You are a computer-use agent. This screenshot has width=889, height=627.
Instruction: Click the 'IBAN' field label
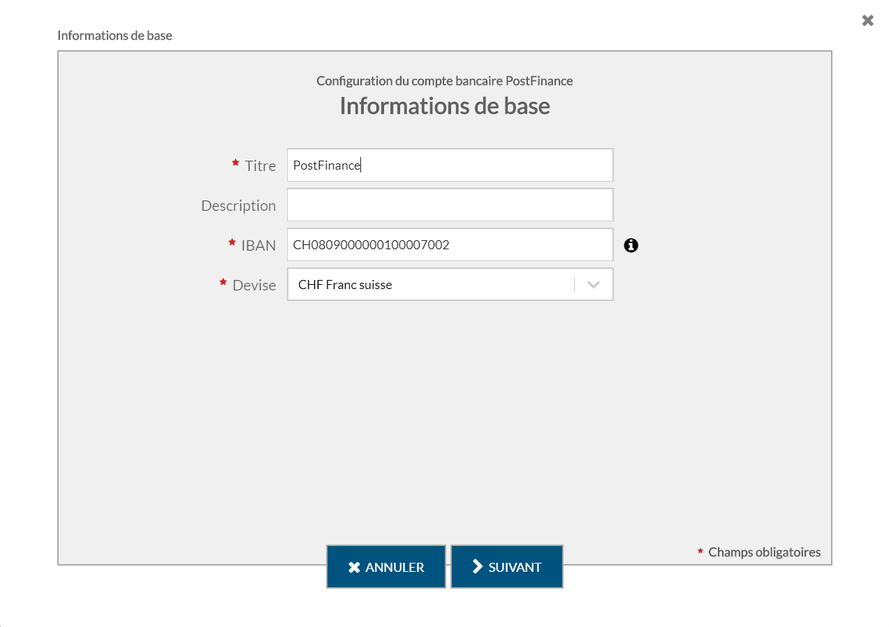pyautogui.click(x=258, y=246)
